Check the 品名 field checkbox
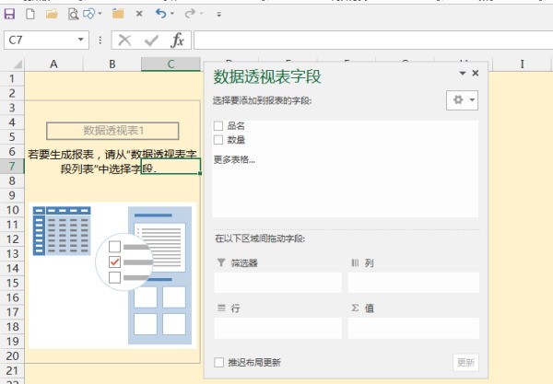 tap(218, 126)
